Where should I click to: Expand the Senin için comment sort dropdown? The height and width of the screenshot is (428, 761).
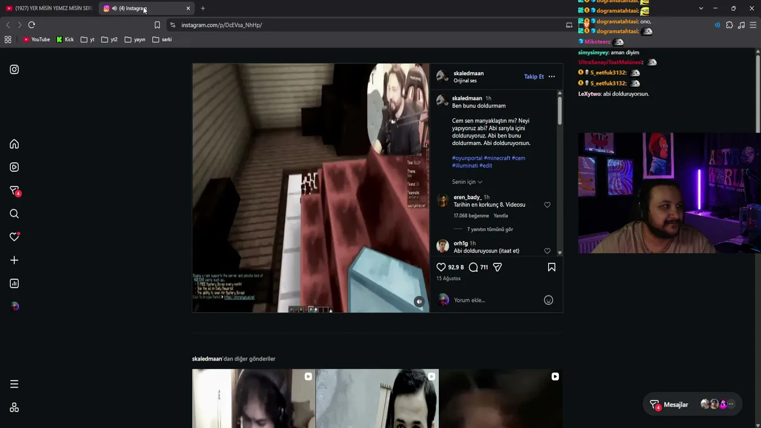click(467, 182)
